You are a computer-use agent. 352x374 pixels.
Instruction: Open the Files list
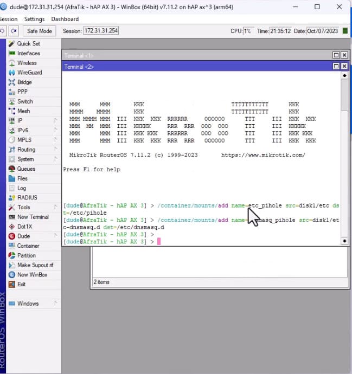(x=22, y=178)
